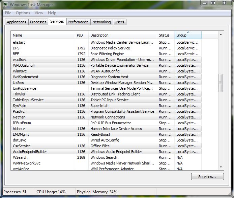Click the Services... button

tap(207, 177)
